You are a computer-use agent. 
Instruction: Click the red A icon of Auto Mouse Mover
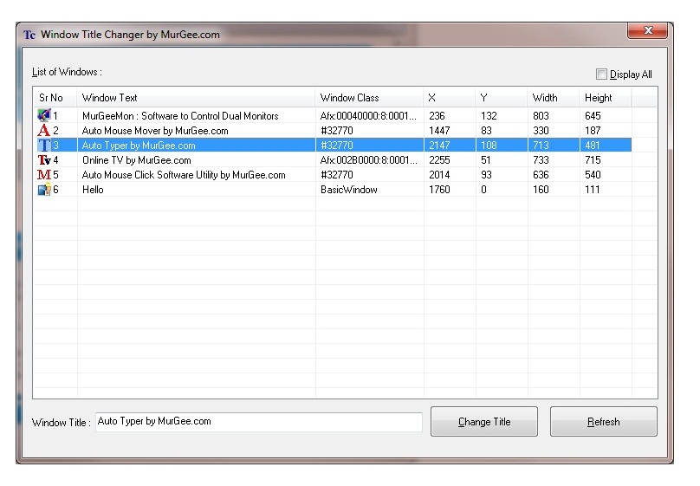pos(43,130)
